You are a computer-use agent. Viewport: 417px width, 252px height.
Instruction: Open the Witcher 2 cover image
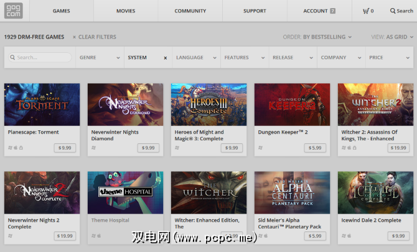375,104
